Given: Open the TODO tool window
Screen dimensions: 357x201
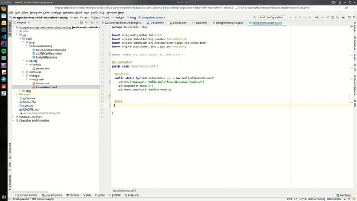Looking at the screenshot, I should [x=115, y=195].
